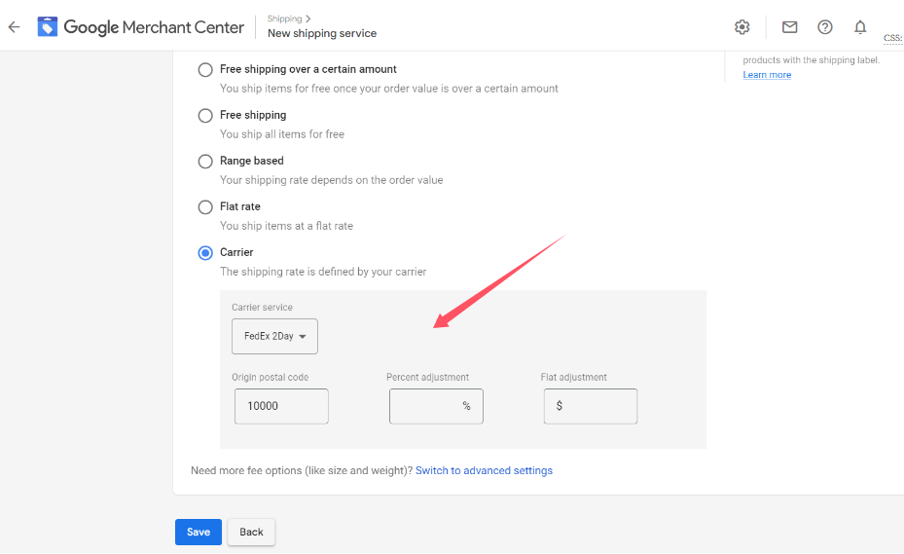Click the Save button
904x554 pixels.
(199, 532)
